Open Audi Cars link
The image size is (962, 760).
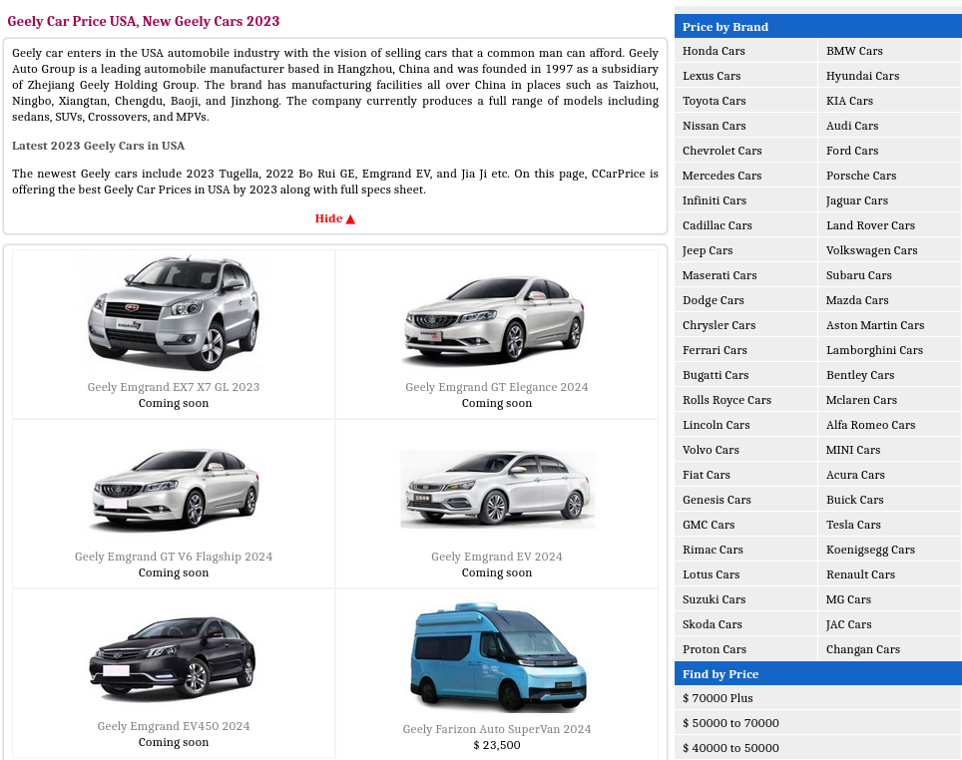(x=851, y=126)
